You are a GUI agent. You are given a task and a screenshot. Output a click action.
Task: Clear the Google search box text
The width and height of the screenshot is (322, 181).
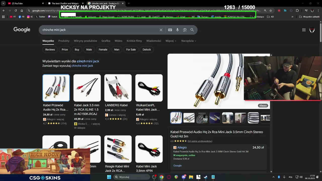coord(161,30)
